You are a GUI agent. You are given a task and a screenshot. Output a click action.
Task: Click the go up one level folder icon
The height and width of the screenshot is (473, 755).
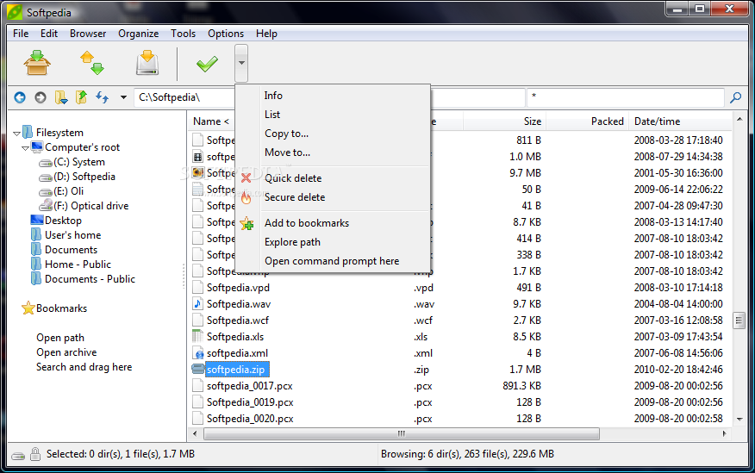[81, 97]
